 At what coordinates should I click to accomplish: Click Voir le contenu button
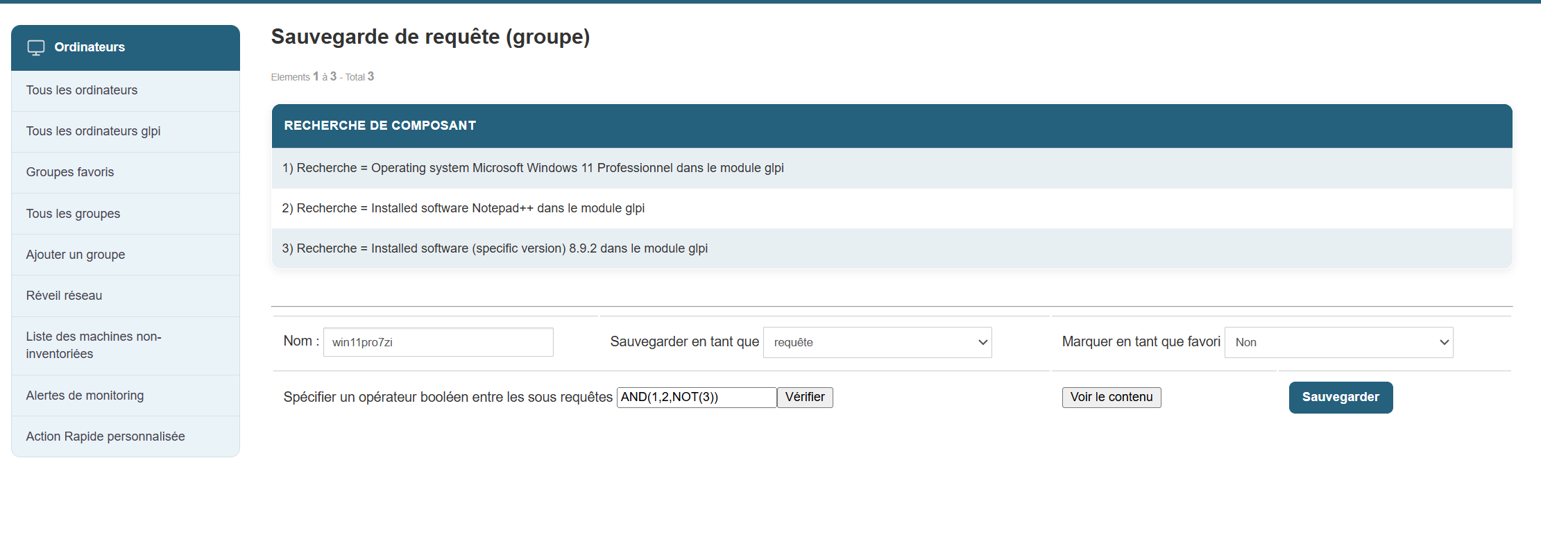(x=1111, y=397)
